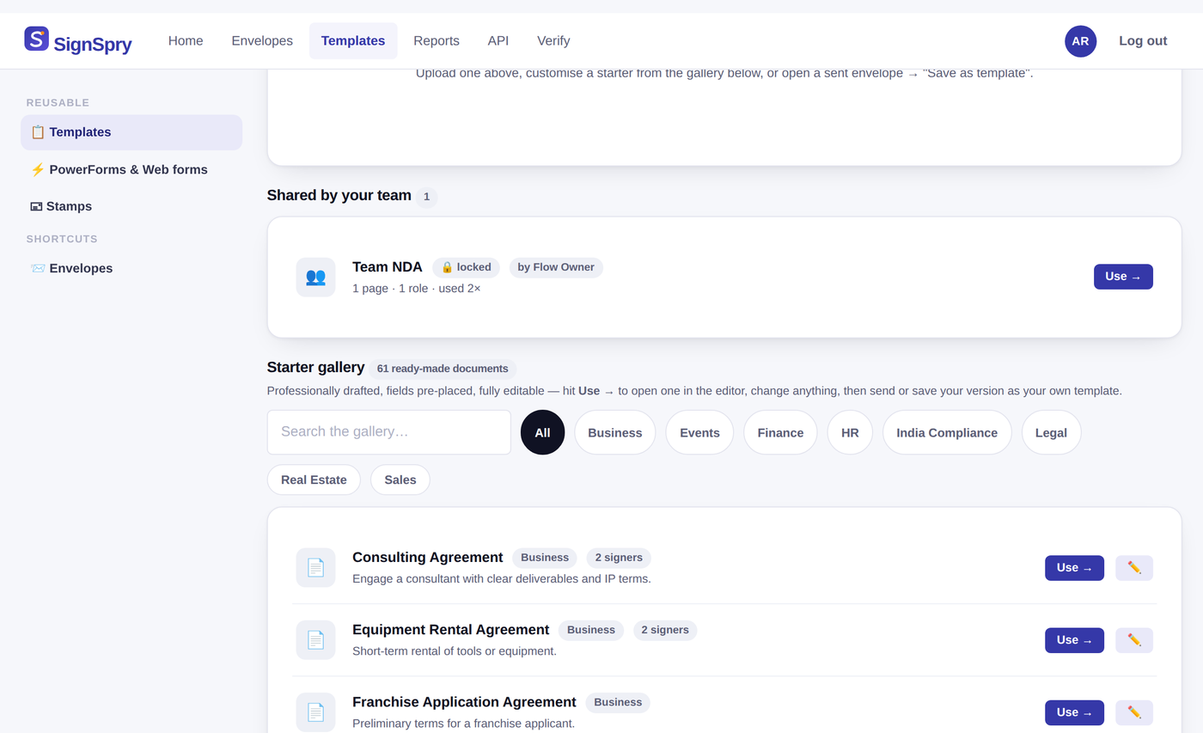Click the 'by Flow Owner' tag
This screenshot has width=1203, height=733.
click(x=556, y=267)
